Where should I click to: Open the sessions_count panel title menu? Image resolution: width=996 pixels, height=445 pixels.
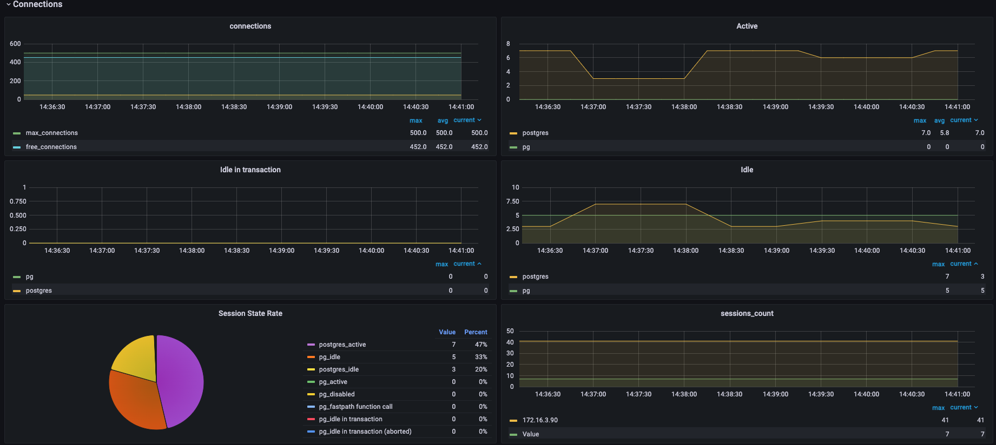click(747, 313)
